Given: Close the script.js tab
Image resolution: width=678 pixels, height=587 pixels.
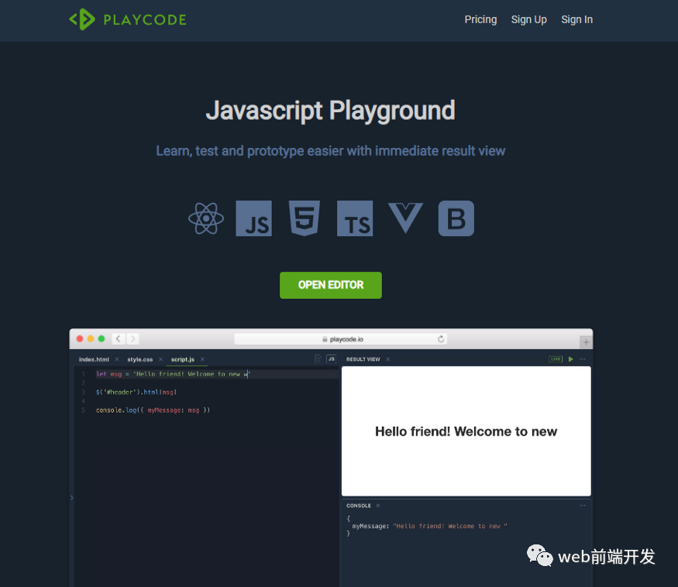Looking at the screenshot, I should pyautogui.click(x=202, y=359).
